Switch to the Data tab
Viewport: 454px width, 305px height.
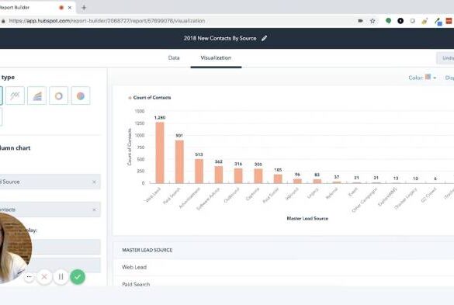174,58
